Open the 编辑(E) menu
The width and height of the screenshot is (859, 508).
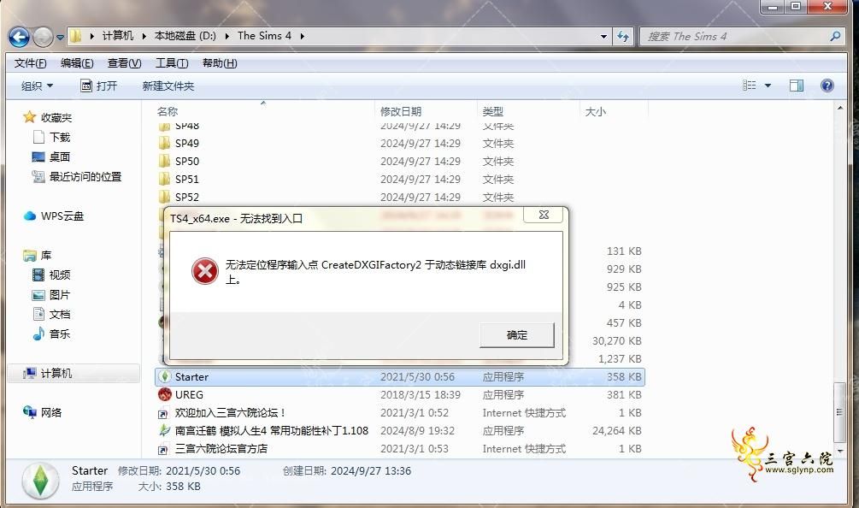(x=77, y=63)
